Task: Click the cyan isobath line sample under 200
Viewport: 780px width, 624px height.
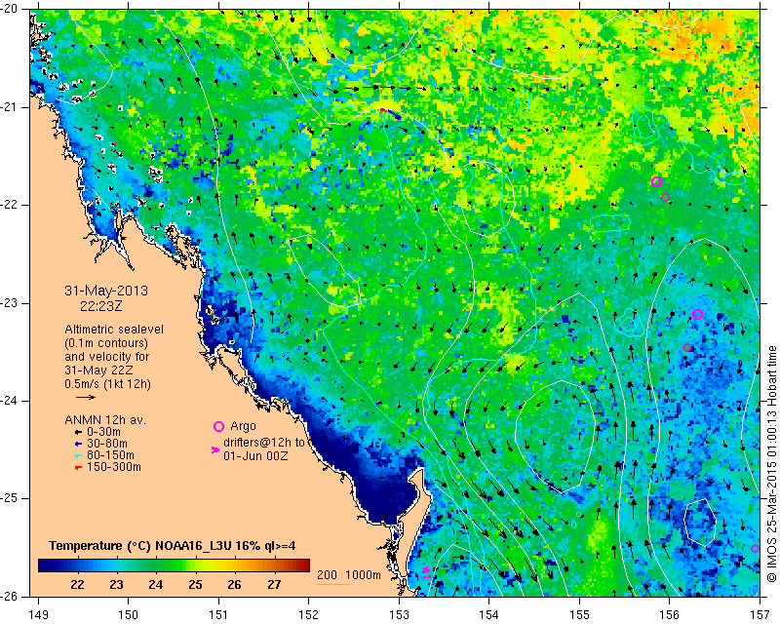Action: (333, 584)
